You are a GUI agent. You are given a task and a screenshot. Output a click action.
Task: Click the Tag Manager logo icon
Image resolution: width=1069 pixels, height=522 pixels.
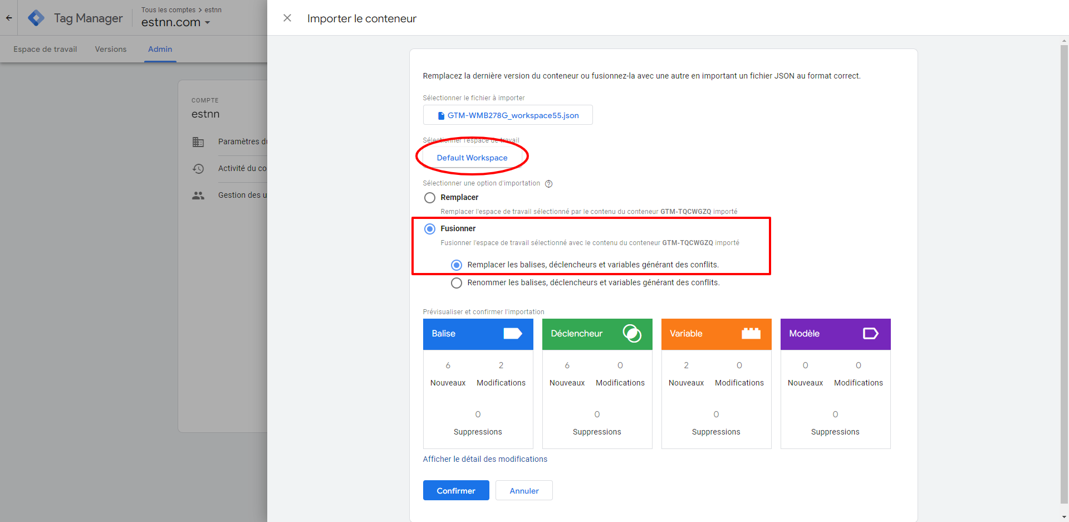pos(36,18)
